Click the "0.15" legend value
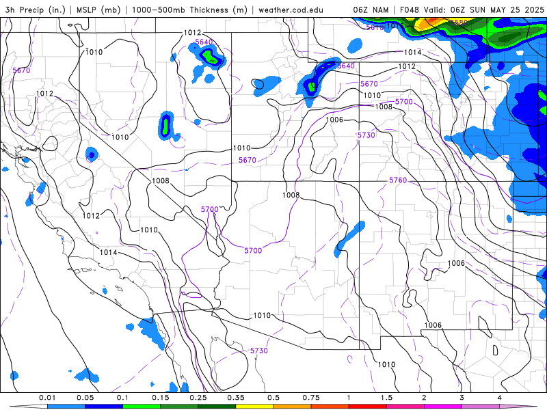The image size is (547, 410). pos(161,398)
